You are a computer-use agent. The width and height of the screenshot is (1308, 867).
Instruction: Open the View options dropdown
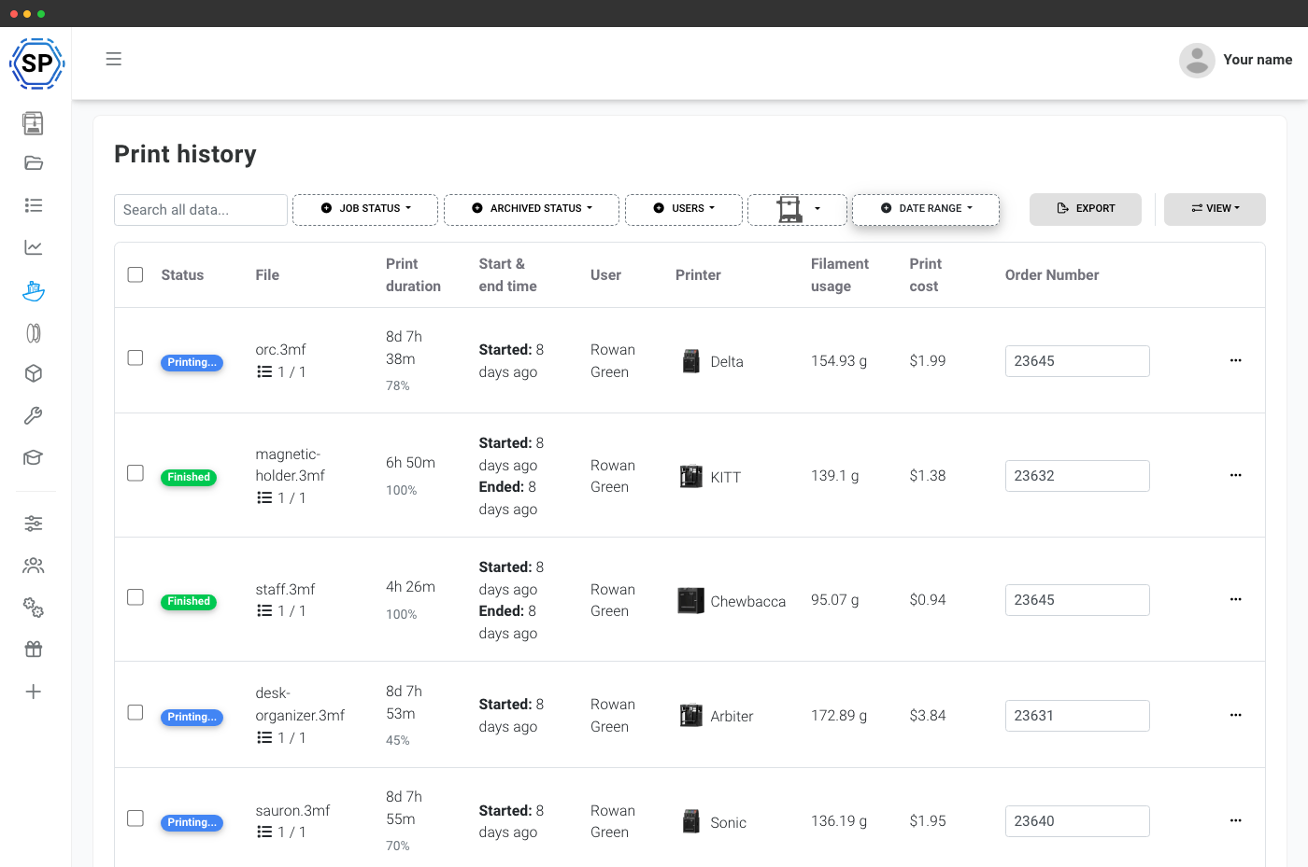coord(1215,209)
